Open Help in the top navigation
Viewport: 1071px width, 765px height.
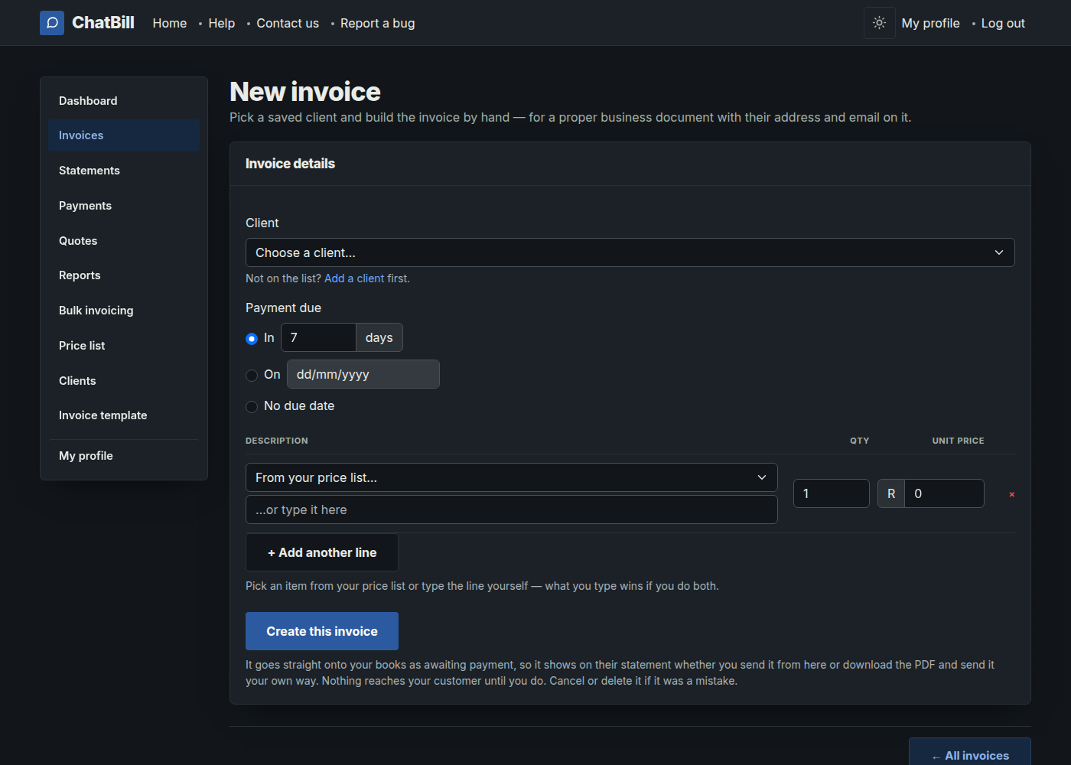pos(222,23)
